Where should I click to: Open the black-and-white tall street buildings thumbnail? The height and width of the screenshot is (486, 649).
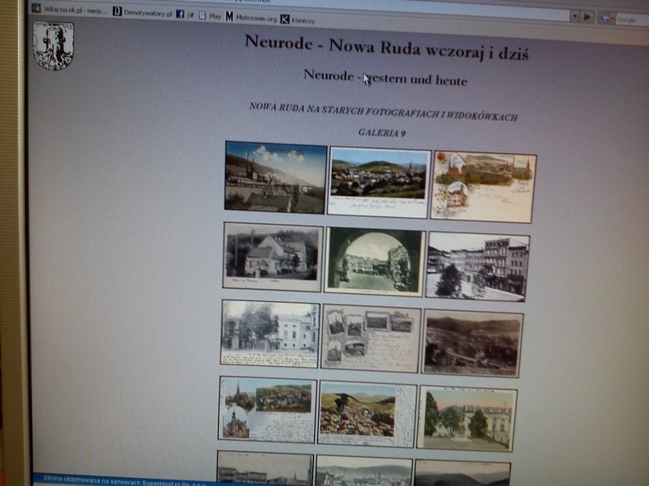coord(477,267)
